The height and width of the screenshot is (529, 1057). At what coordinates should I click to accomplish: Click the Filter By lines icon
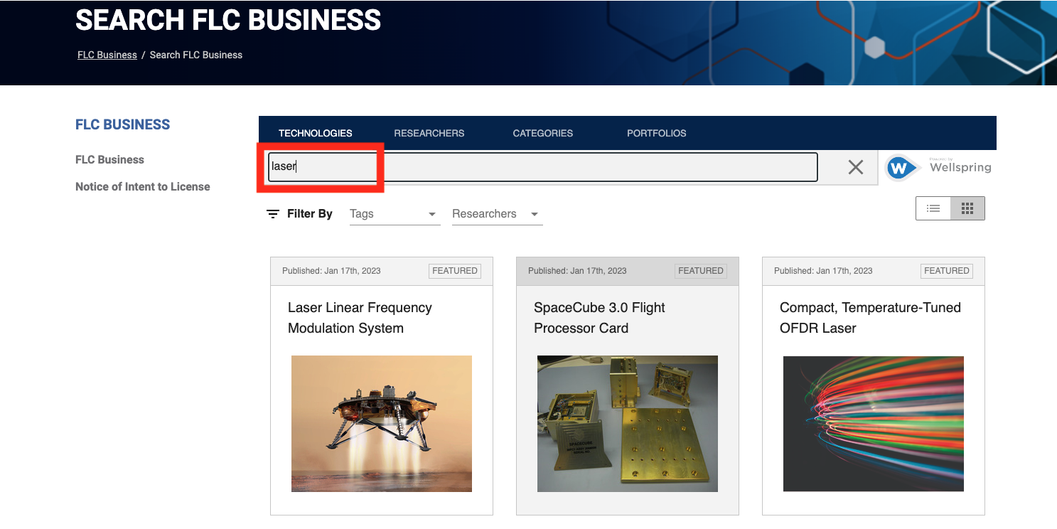coord(272,214)
